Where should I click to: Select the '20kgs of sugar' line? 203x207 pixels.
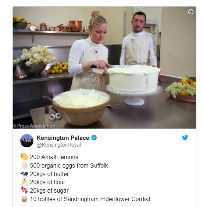(49, 191)
